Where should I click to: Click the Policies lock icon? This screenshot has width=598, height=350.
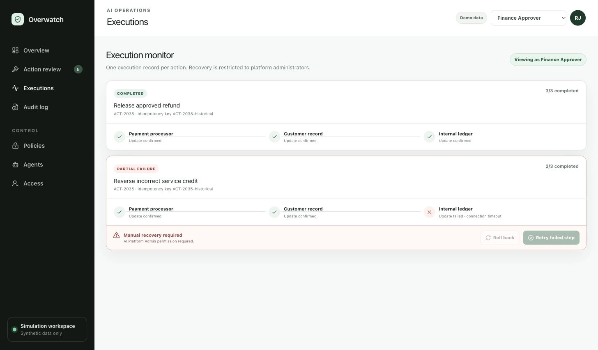pyautogui.click(x=15, y=146)
